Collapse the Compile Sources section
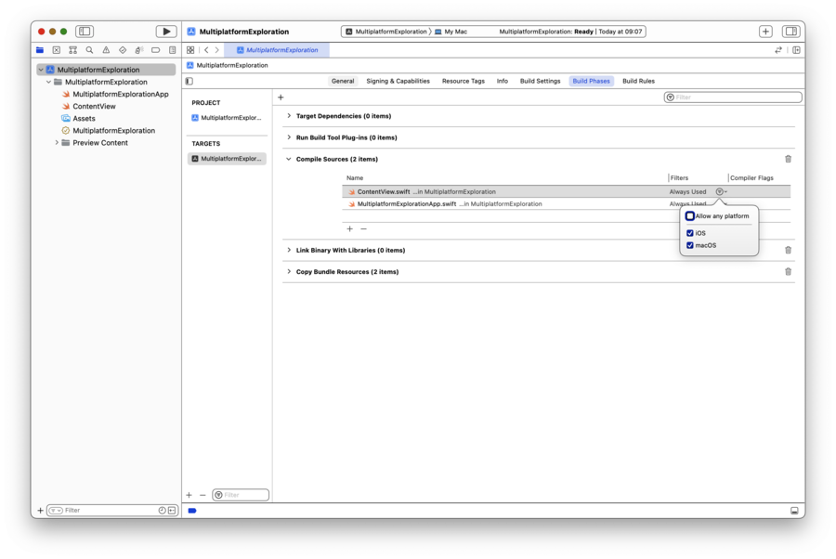The height and width of the screenshot is (559, 836). coord(289,159)
